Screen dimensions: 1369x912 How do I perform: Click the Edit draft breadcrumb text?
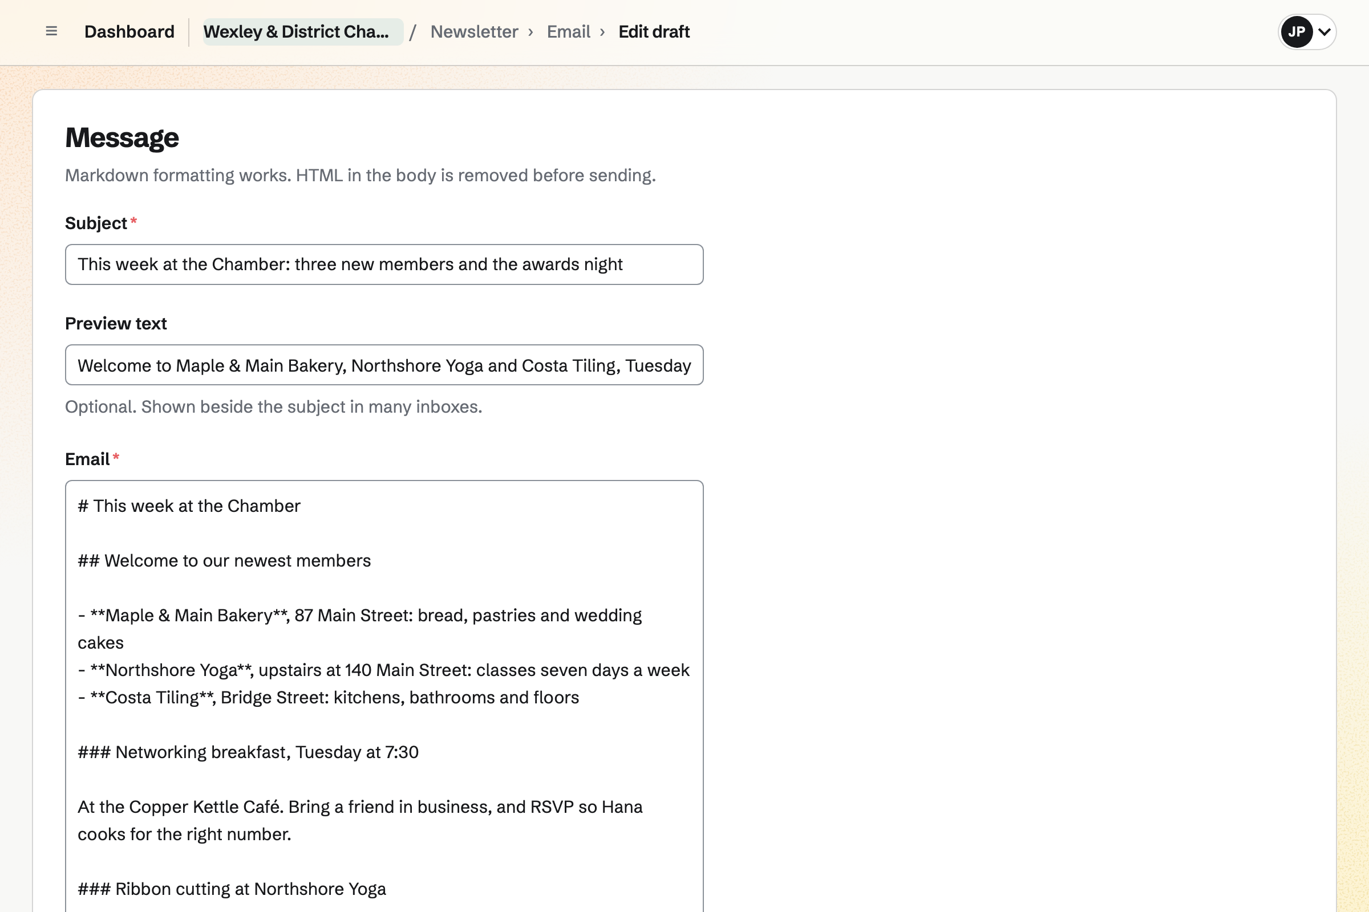point(654,31)
